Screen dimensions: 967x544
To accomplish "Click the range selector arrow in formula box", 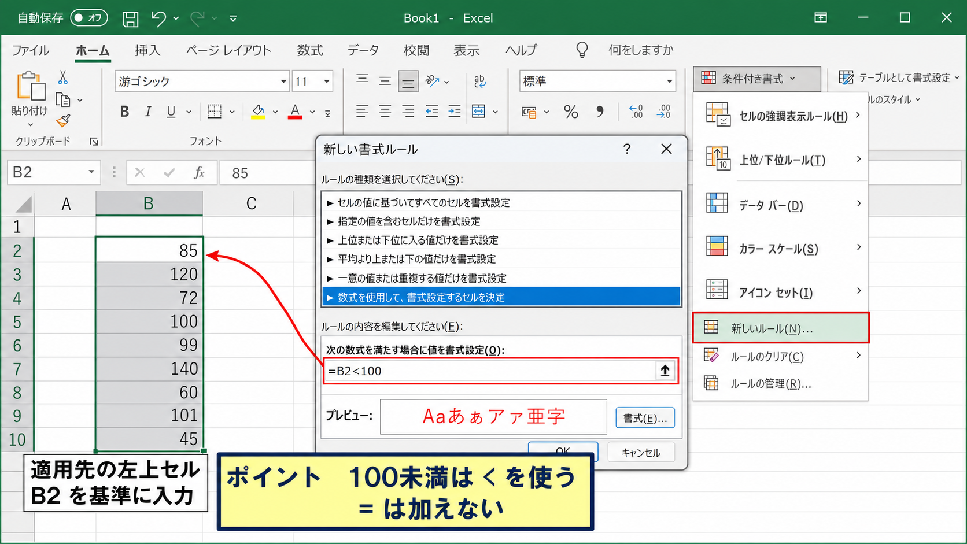I will coord(665,371).
